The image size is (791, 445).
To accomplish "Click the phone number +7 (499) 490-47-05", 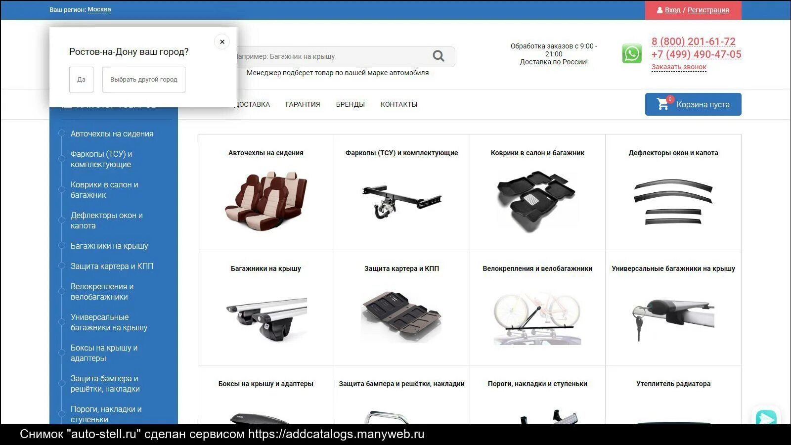I will click(x=696, y=54).
